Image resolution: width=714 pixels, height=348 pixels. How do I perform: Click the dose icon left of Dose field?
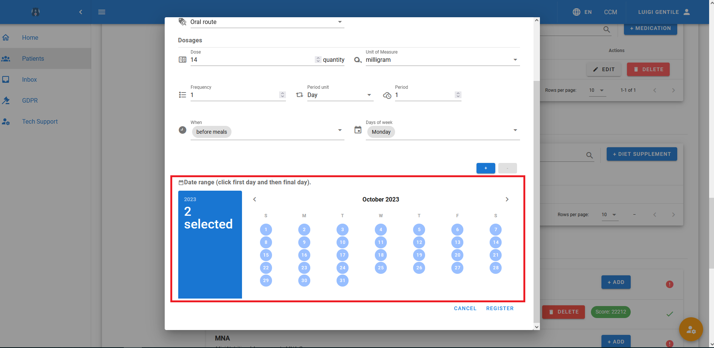(182, 60)
